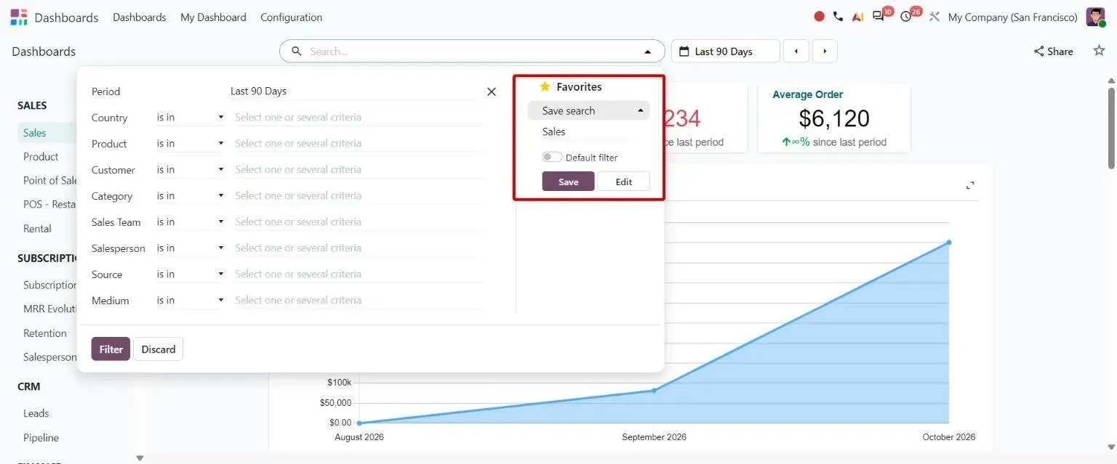Open the Odoo apps home icon
This screenshot has height=464, width=1117.
(18, 17)
